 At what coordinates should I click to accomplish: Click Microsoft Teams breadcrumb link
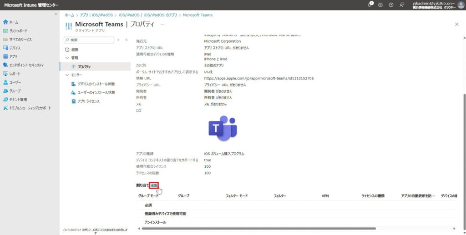click(x=198, y=15)
